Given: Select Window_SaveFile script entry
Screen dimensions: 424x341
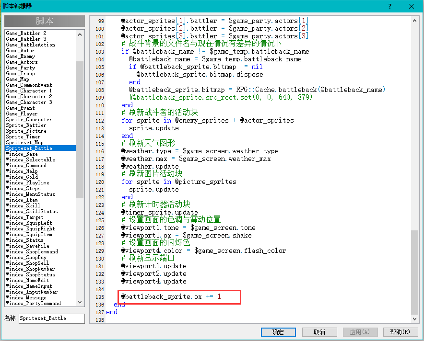Looking at the screenshot, I should [28, 246].
